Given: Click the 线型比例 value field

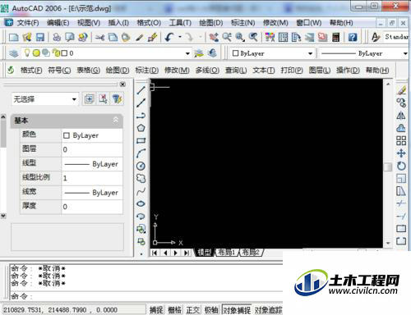Looking at the screenshot, I should [x=92, y=178].
